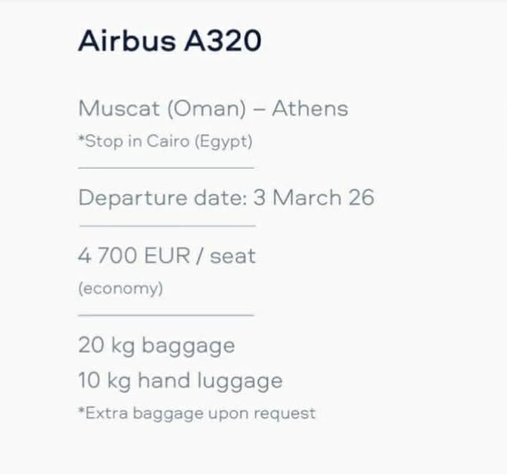
Task: Click the 4 700 EUR price
Action: coord(134,256)
